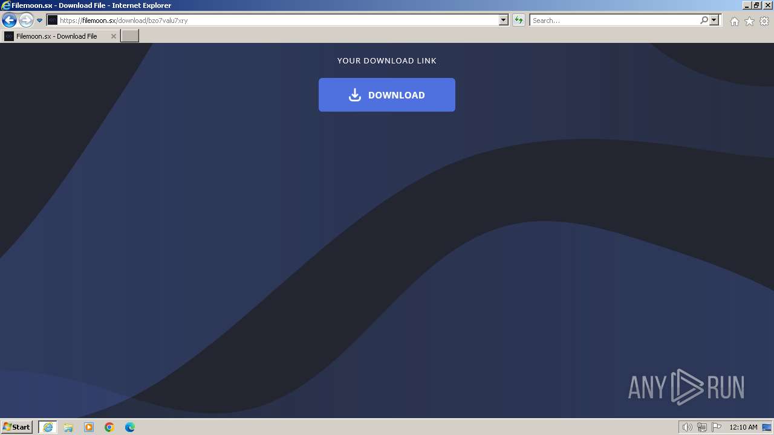
Task: Expand the address bar autocomplete dropdown
Action: [x=504, y=21]
